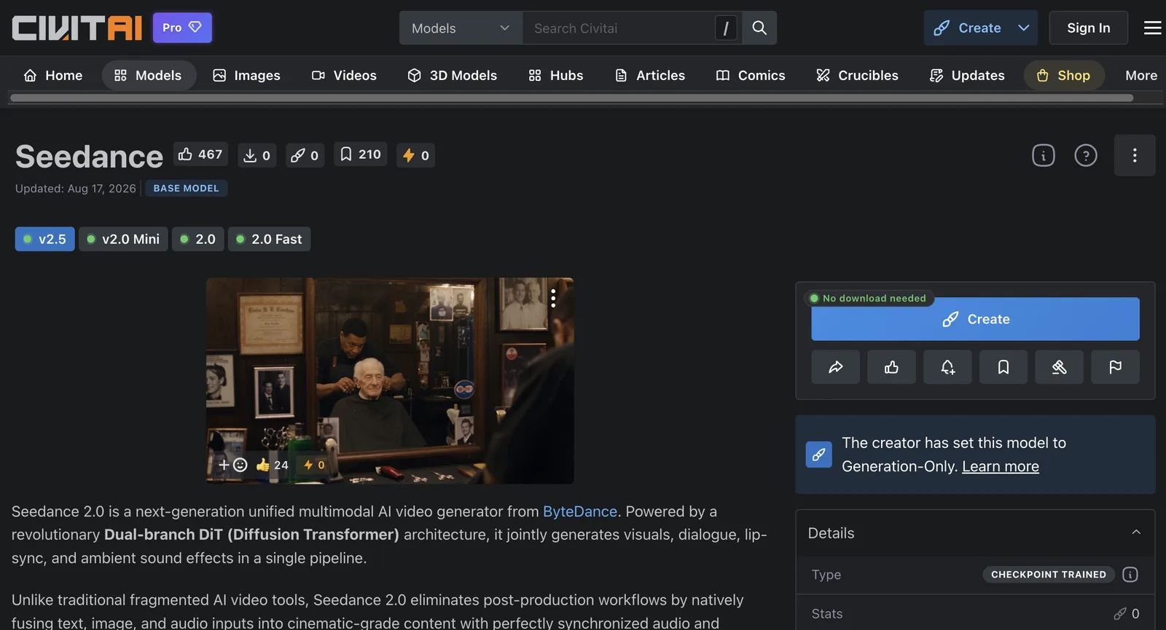Viewport: 1166px width, 630px height.
Task: Add emoji reaction on preview image
Action: [x=233, y=465]
